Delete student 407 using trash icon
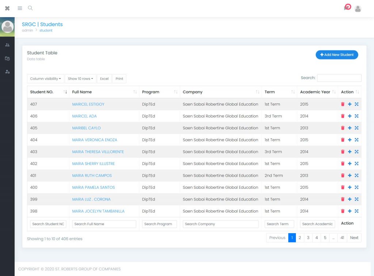Viewport: 374px width, 276px height. tap(343, 104)
